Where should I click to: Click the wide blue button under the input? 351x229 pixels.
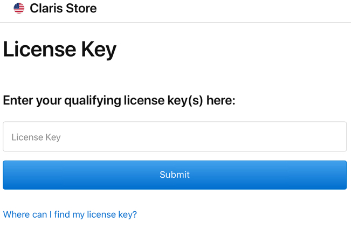(175, 175)
